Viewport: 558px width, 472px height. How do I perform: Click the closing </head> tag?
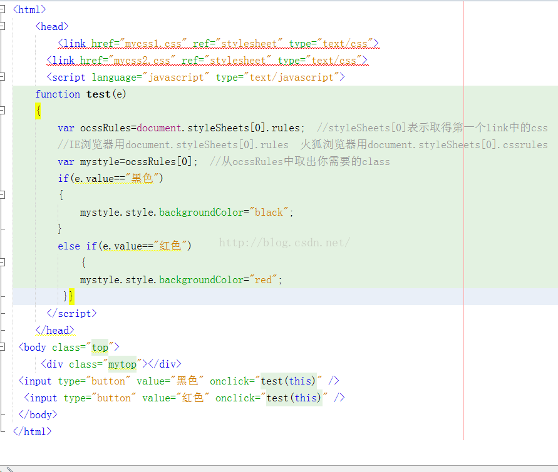tap(55, 330)
